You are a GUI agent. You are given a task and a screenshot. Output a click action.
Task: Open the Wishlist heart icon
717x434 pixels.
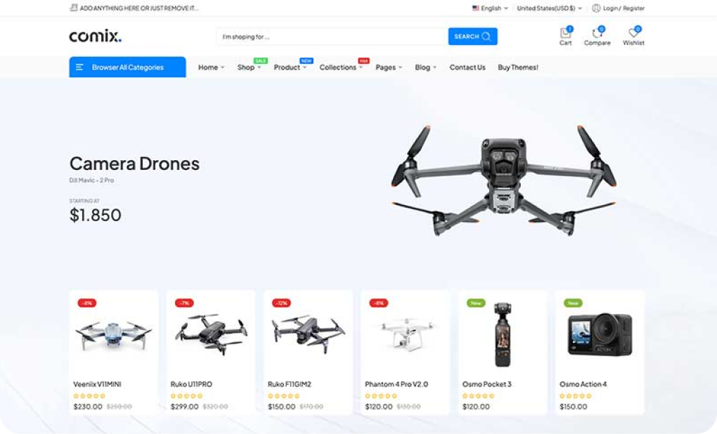tap(633, 33)
